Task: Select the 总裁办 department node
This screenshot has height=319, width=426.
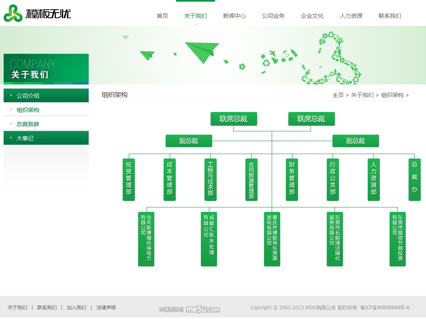Action: click(x=415, y=180)
